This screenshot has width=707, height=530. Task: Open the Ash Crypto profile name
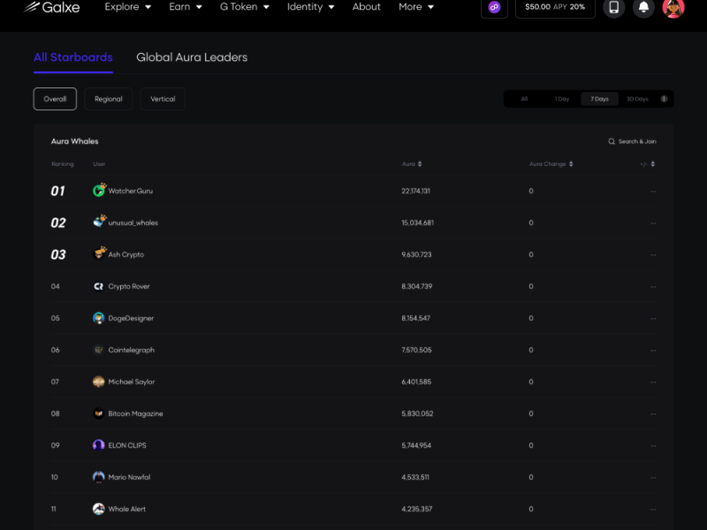pos(125,254)
